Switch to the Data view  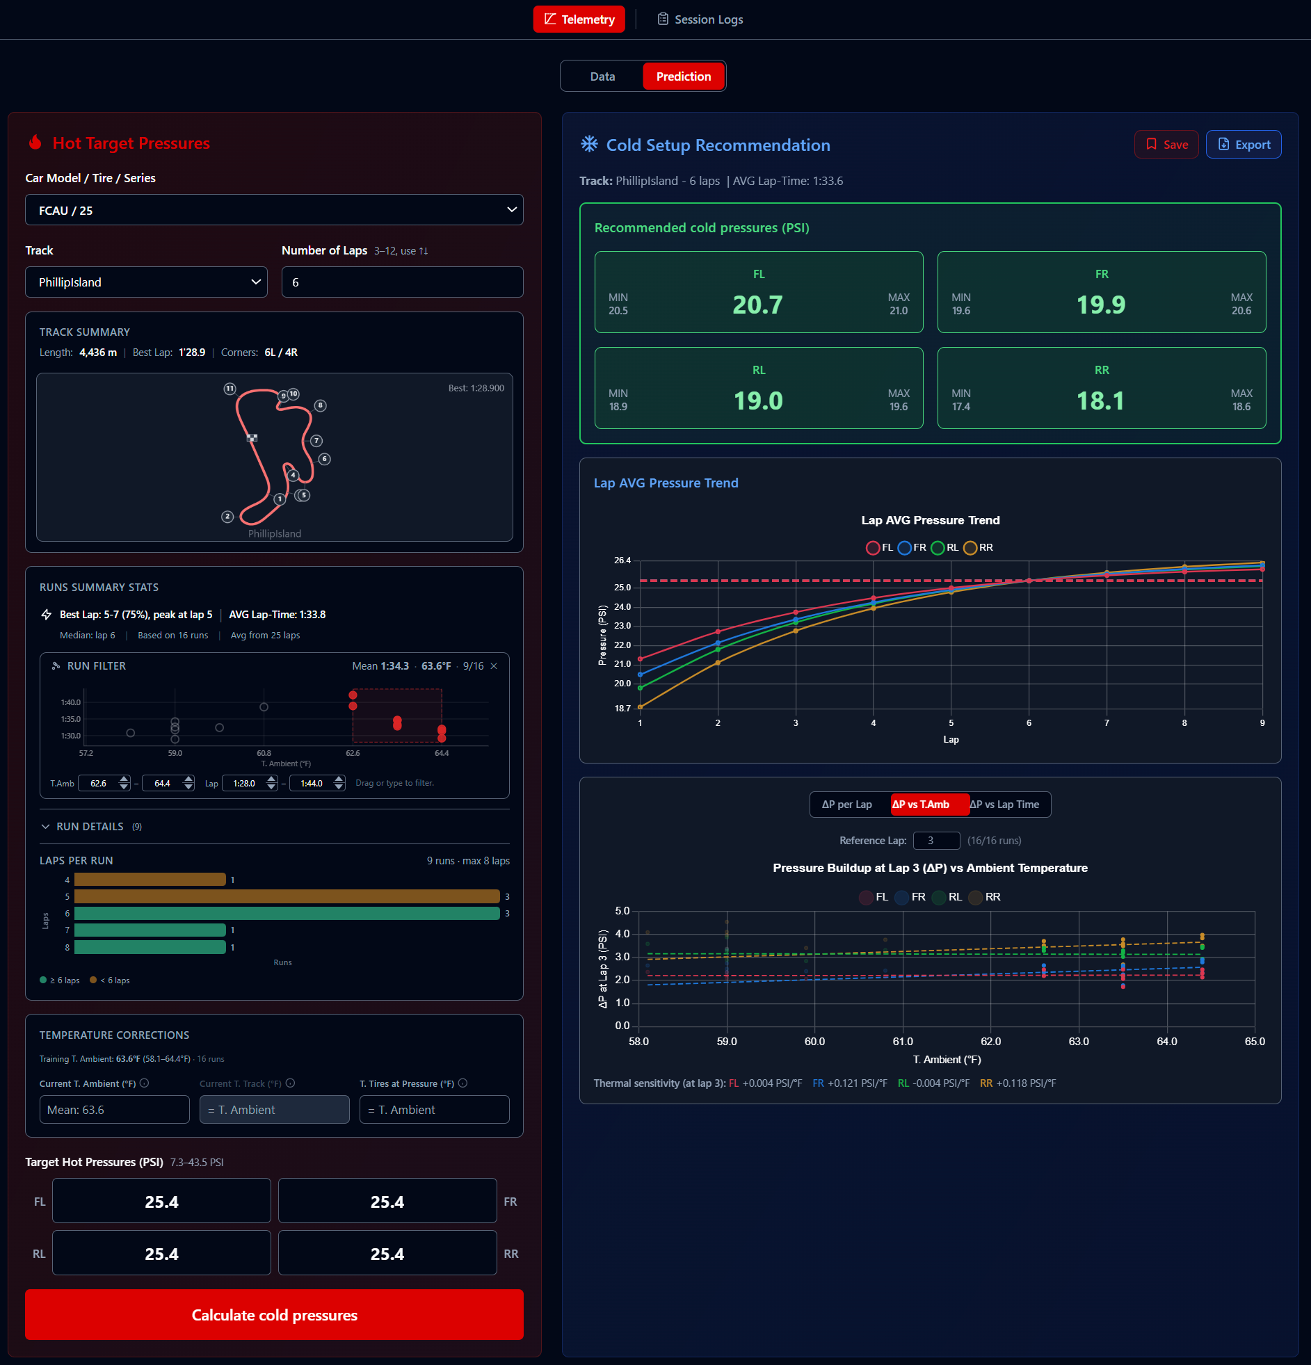(x=602, y=76)
